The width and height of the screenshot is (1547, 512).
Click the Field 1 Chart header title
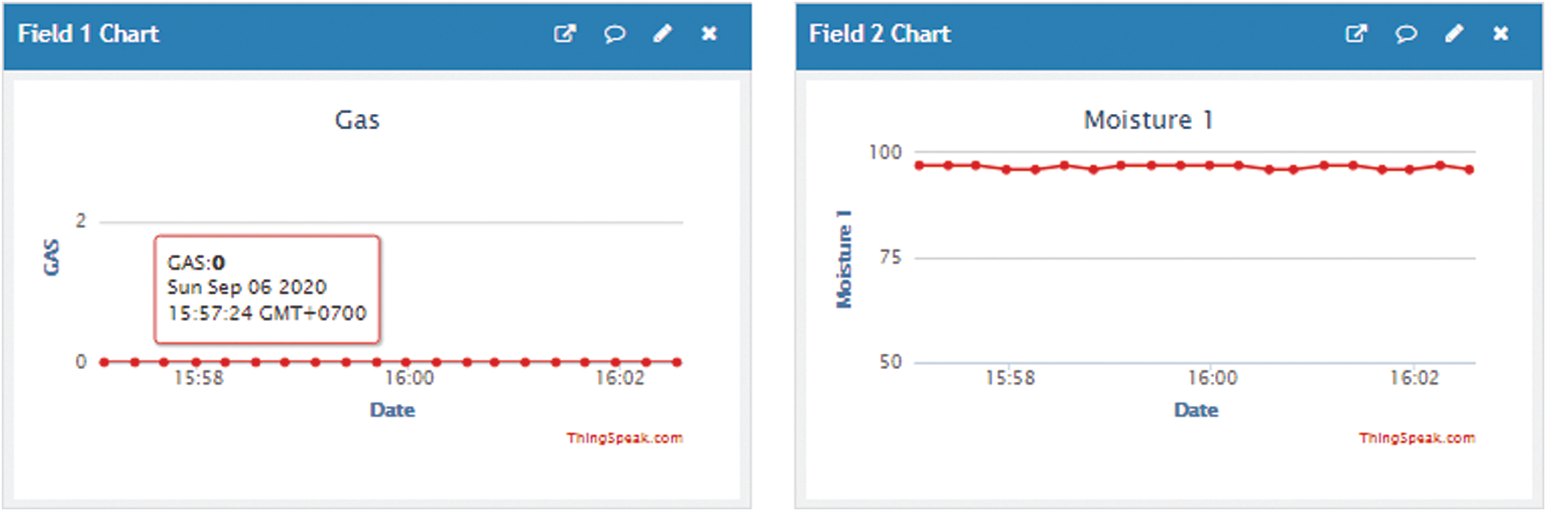[89, 34]
